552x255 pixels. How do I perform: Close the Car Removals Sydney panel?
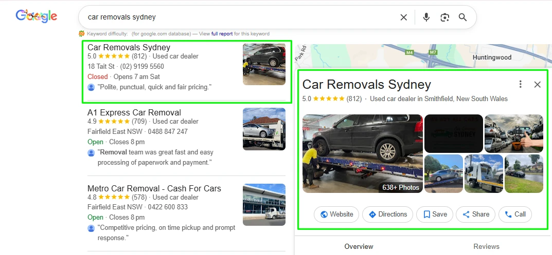click(x=538, y=84)
